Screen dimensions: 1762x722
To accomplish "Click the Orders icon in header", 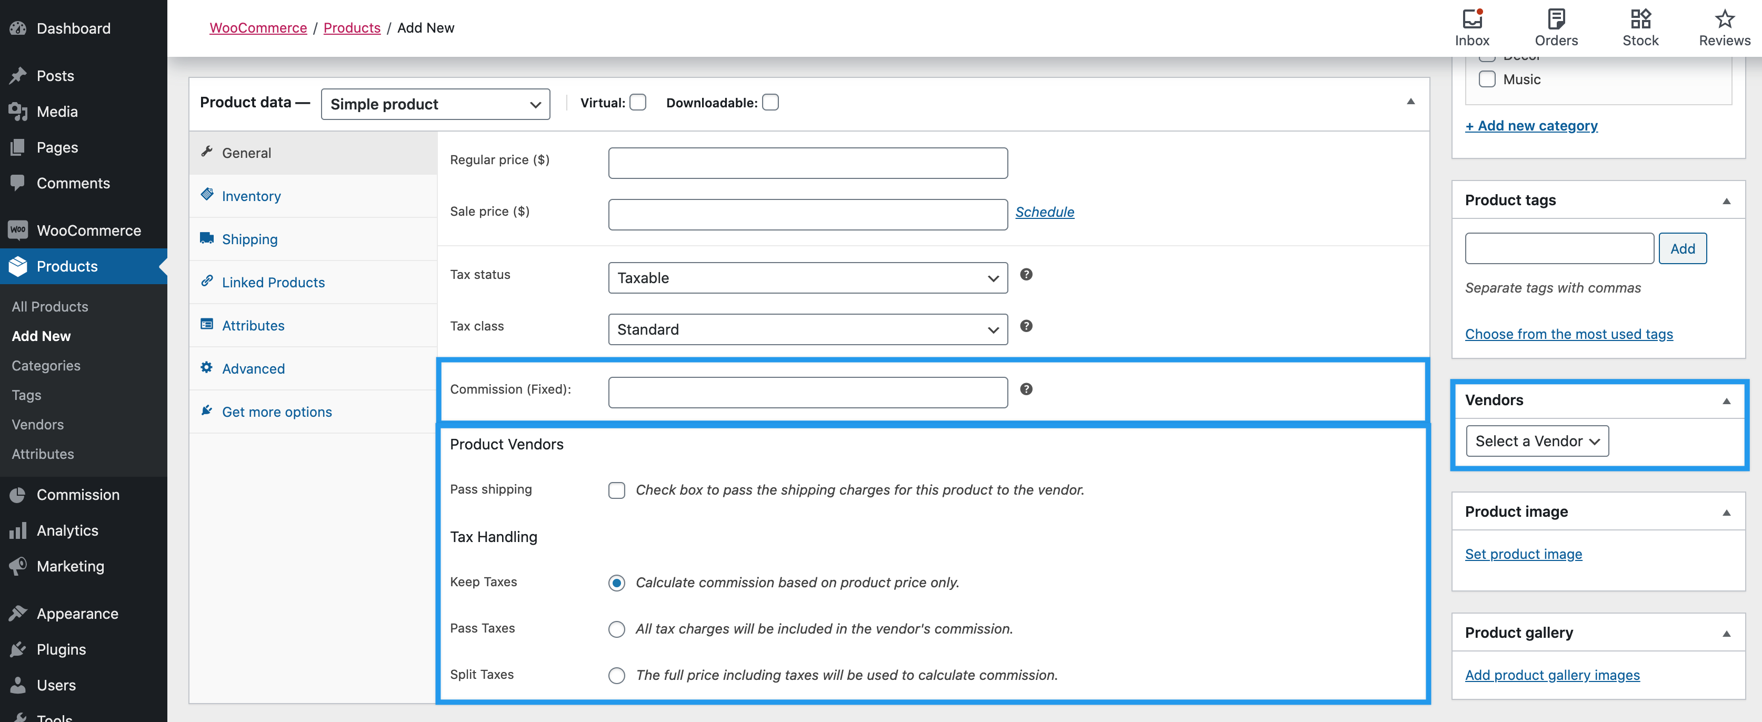I will point(1555,19).
